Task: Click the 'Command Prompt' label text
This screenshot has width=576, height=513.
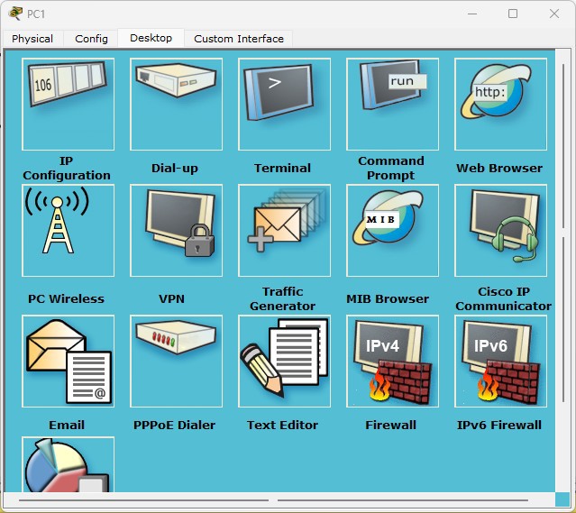Action: coord(391,168)
